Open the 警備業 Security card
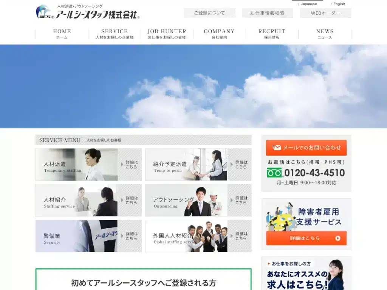This screenshot has width=387, height=290. [88, 236]
